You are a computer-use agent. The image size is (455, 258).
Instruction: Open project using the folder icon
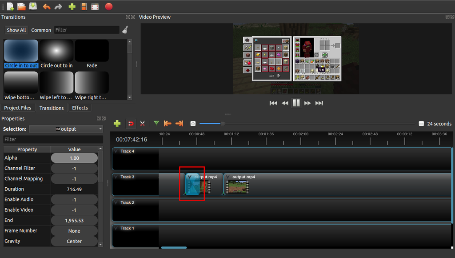[21, 6]
